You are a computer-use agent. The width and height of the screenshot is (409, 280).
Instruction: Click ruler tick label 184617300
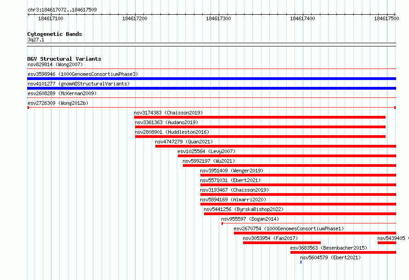(218, 18)
